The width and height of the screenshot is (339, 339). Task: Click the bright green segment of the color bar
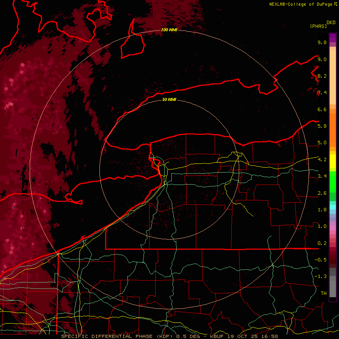point(333,182)
